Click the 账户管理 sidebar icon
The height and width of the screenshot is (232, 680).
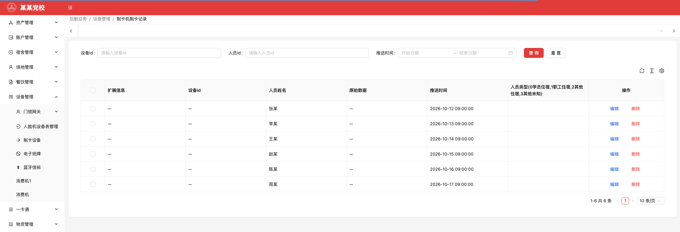coord(11,37)
